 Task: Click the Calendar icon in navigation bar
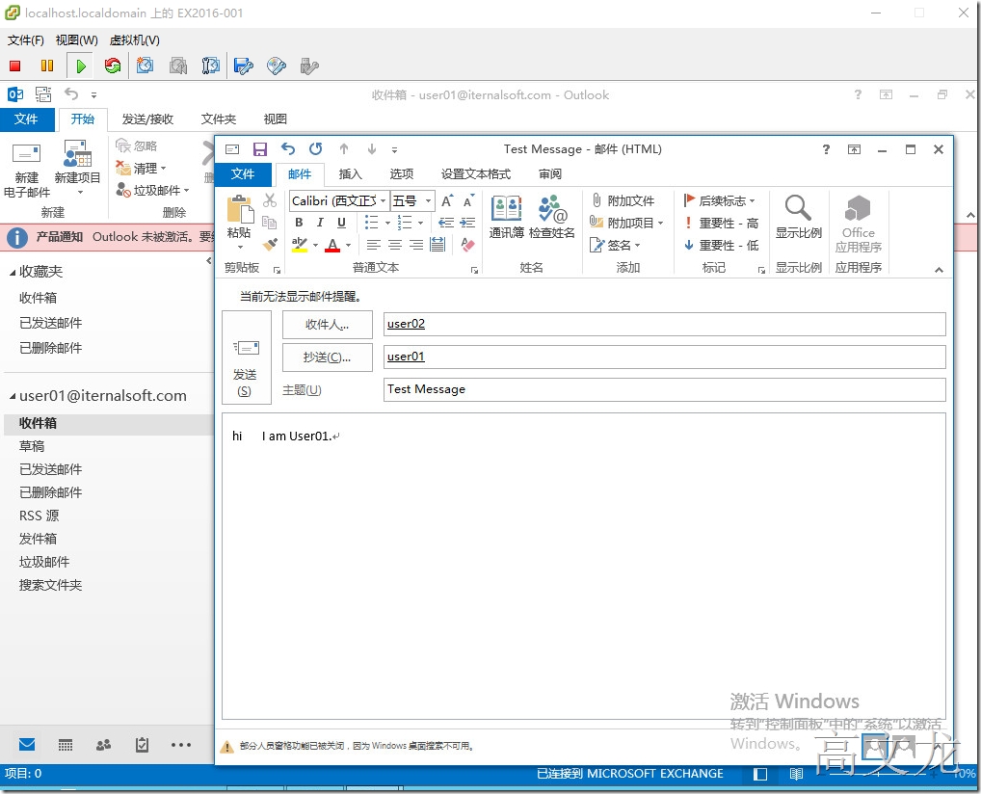point(66,745)
